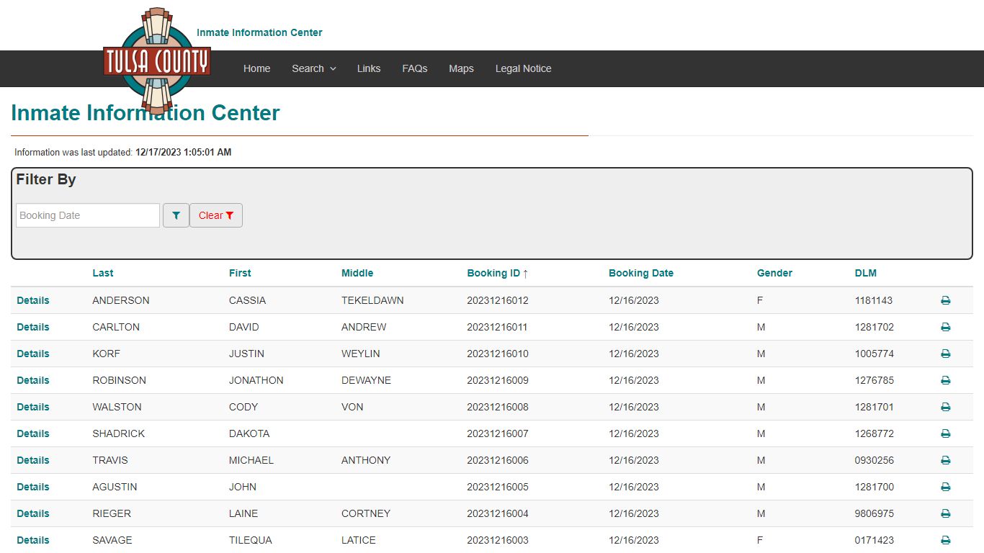The image size is (984, 553).
Task: Open Details for CARLTON
Action: click(33, 327)
